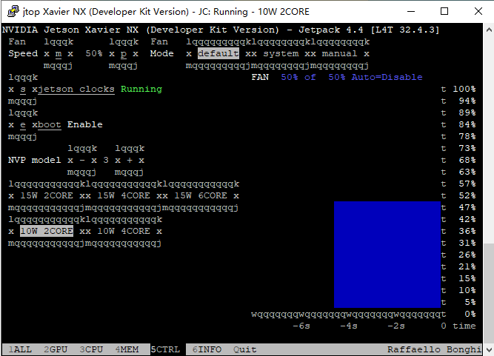This screenshot has height=356, width=494.
Task: Select the 10W 4CORE power mode
Action: tap(124, 232)
